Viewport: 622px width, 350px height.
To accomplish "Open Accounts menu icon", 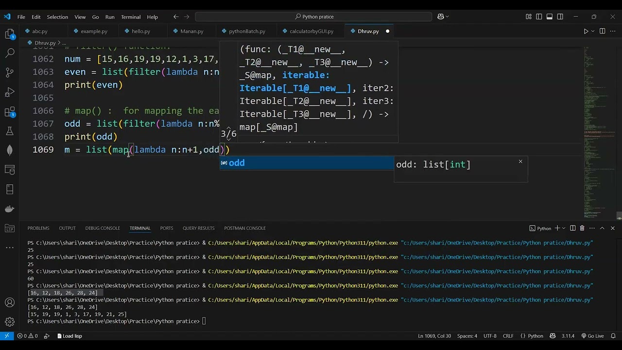I will click(x=10, y=303).
